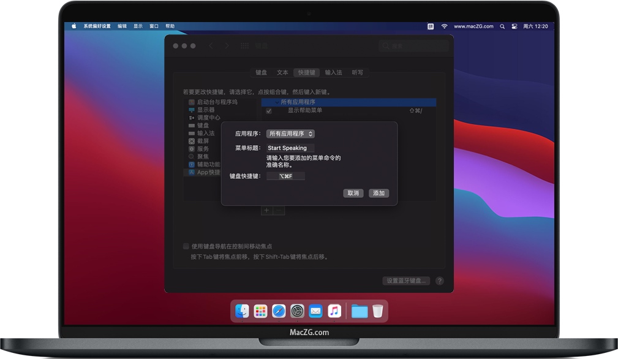Switch to the 听写 tab

[x=357, y=72]
